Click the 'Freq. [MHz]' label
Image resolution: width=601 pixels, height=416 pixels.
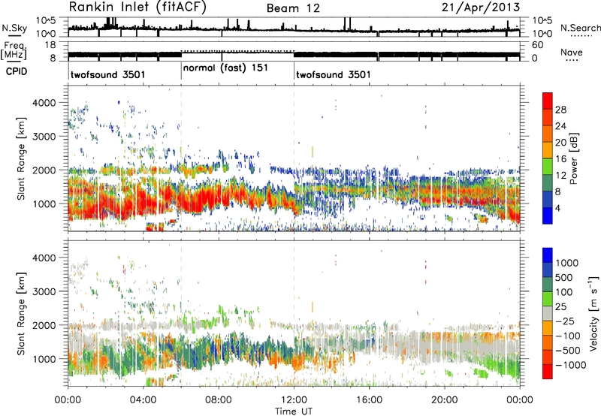(14, 50)
